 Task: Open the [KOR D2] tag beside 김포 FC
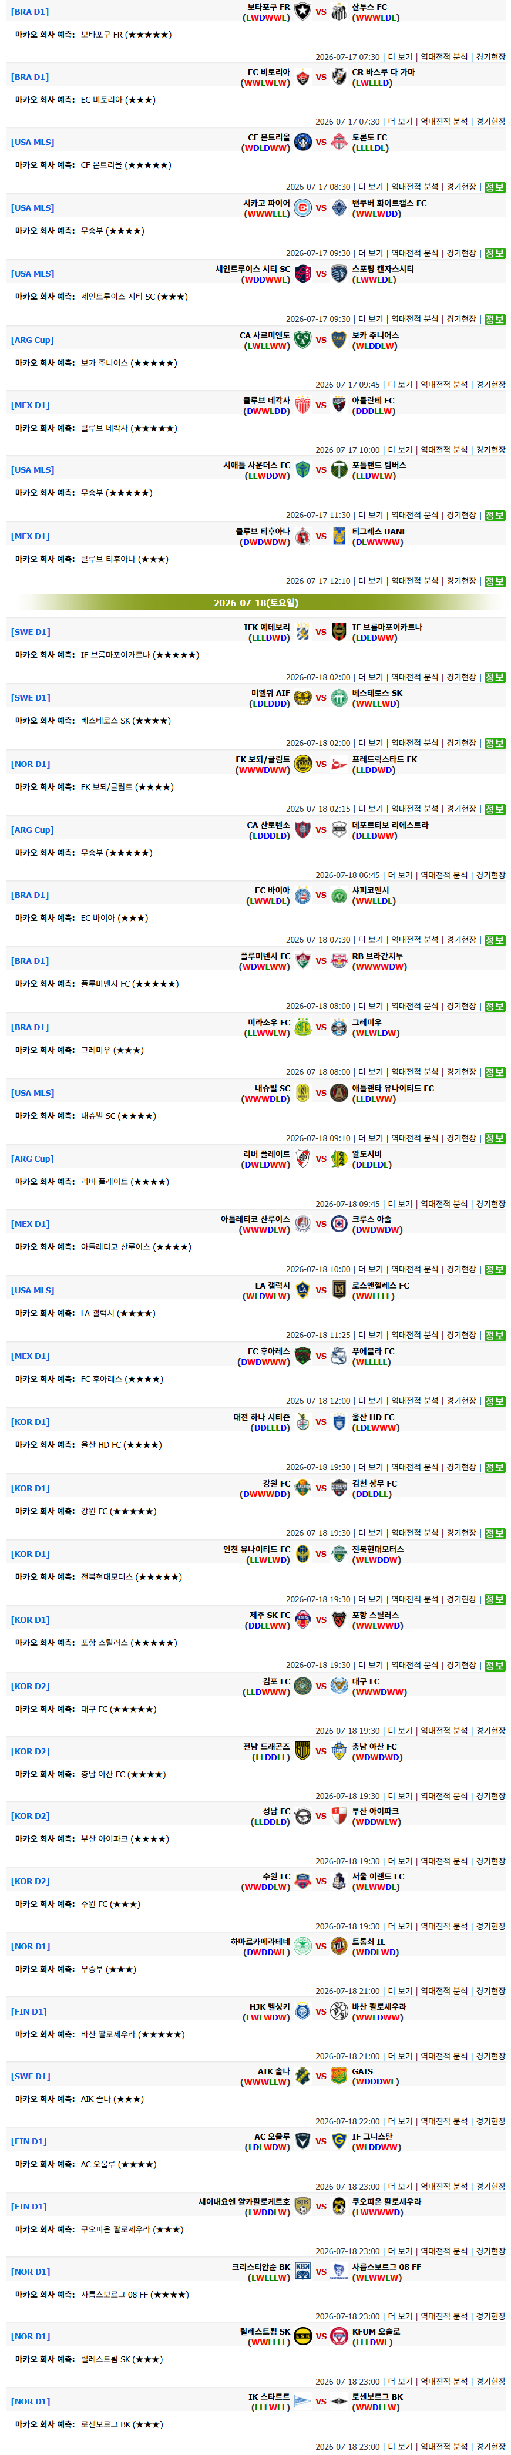click(x=31, y=1687)
